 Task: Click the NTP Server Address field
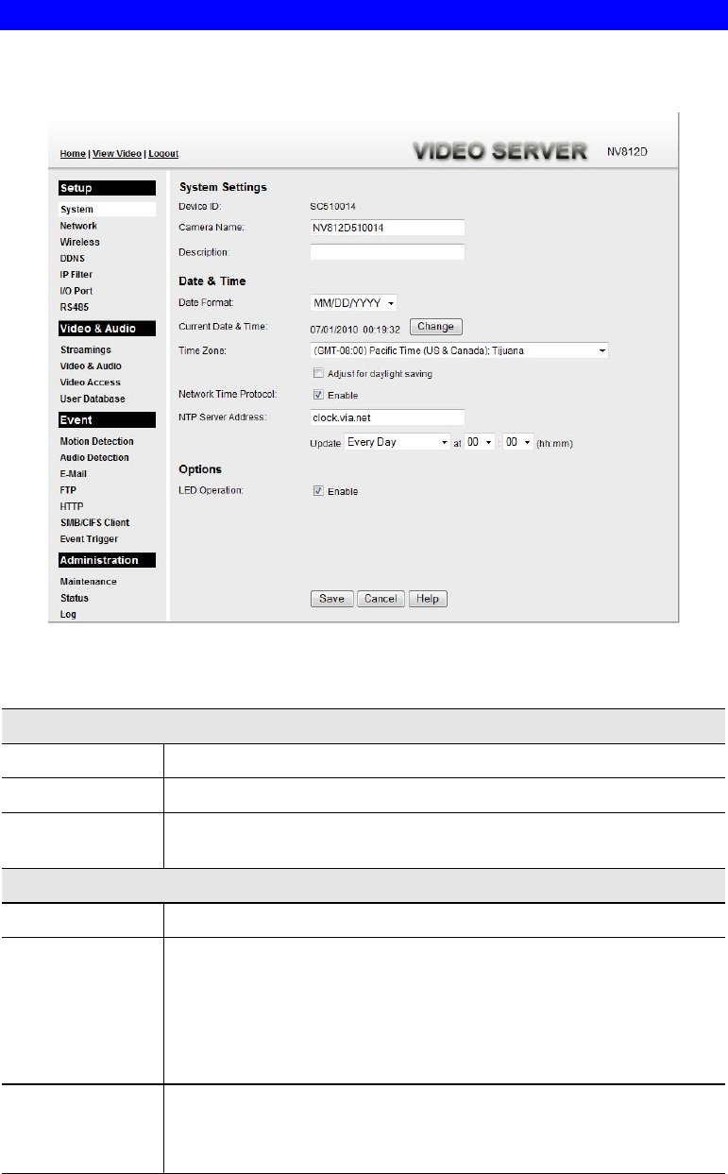tap(387, 417)
